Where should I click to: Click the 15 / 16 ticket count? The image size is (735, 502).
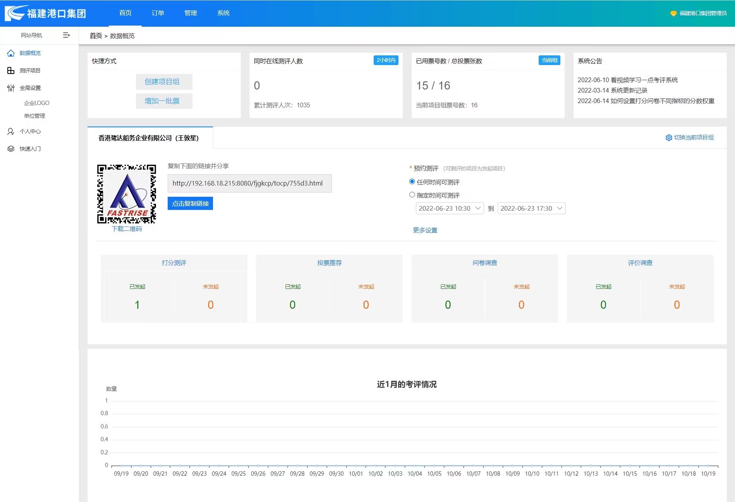click(x=433, y=86)
